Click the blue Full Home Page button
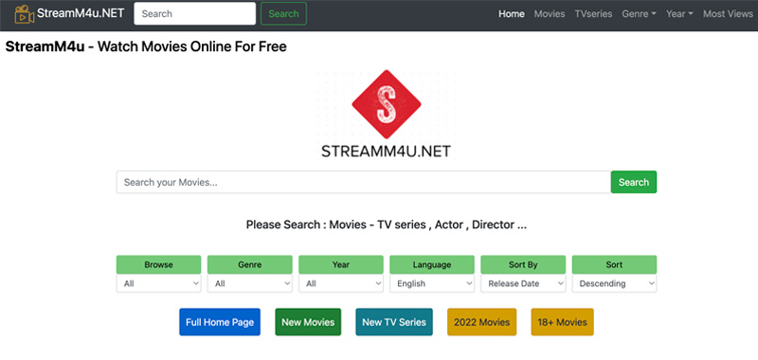Image resolution: width=758 pixels, height=360 pixels. coord(220,322)
